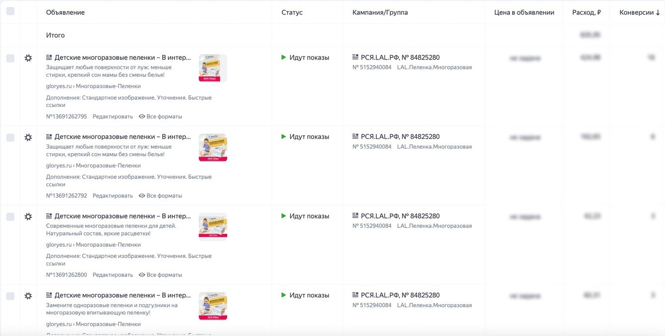Click Редактировать for ad №13691262800

(113, 275)
